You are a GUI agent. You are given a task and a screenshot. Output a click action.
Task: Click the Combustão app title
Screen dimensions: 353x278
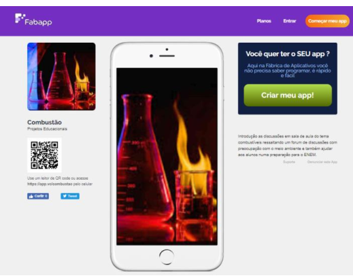click(x=44, y=122)
